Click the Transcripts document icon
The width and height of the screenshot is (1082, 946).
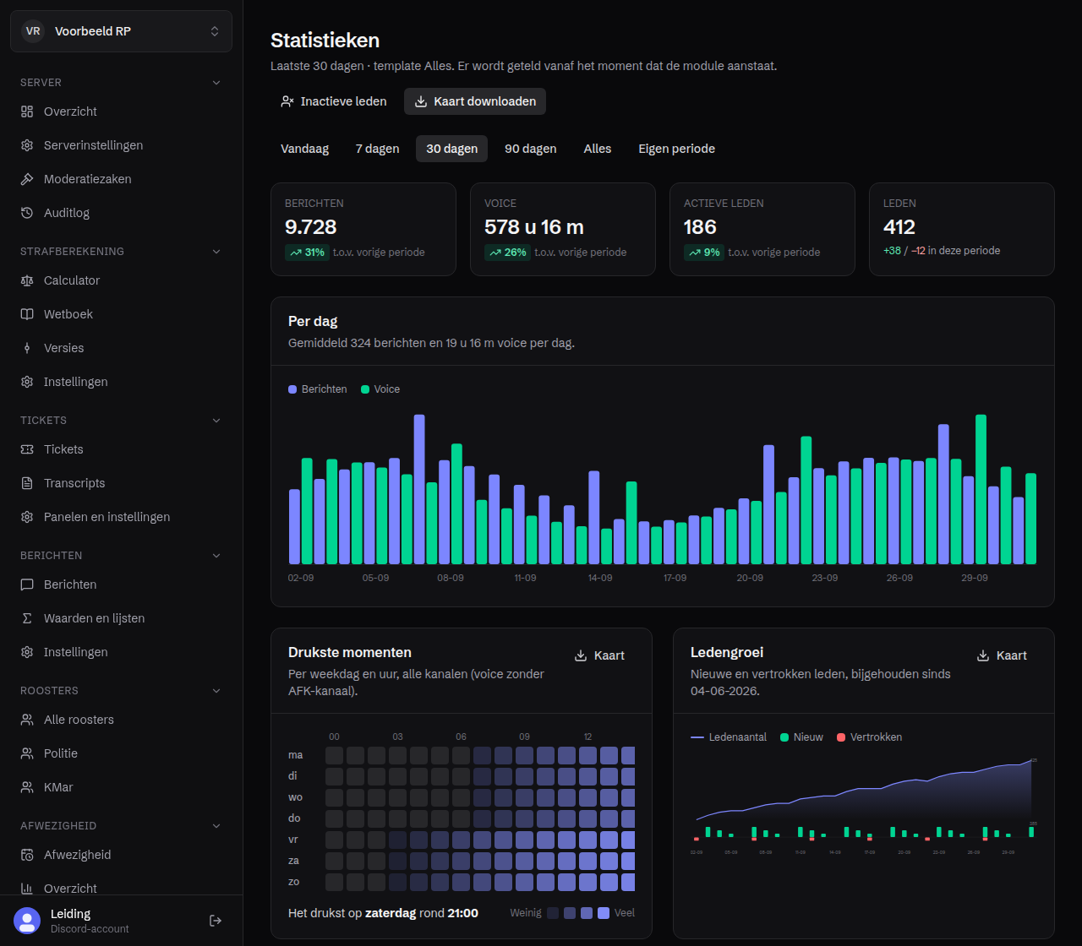(27, 483)
